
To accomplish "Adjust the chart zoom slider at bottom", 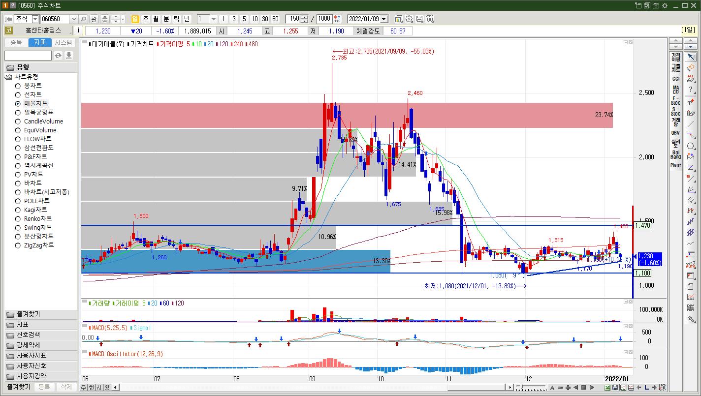I will point(522,387).
